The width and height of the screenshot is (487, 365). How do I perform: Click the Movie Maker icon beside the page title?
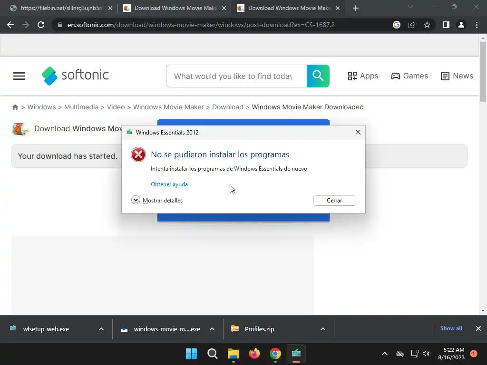click(20, 129)
